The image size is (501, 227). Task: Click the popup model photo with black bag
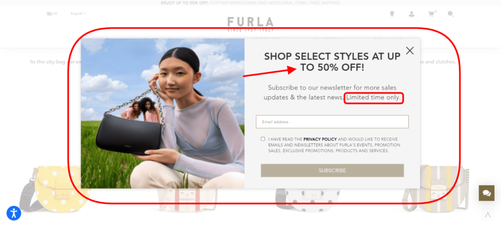(162, 113)
